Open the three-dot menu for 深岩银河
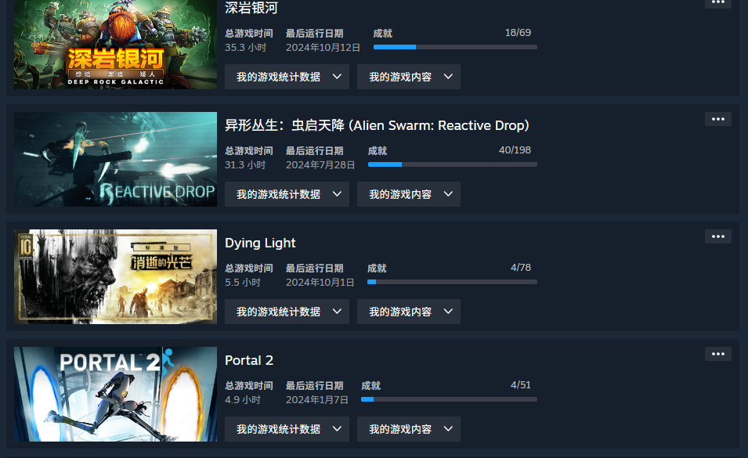Screen dimensions: 748x458 (718, 2)
